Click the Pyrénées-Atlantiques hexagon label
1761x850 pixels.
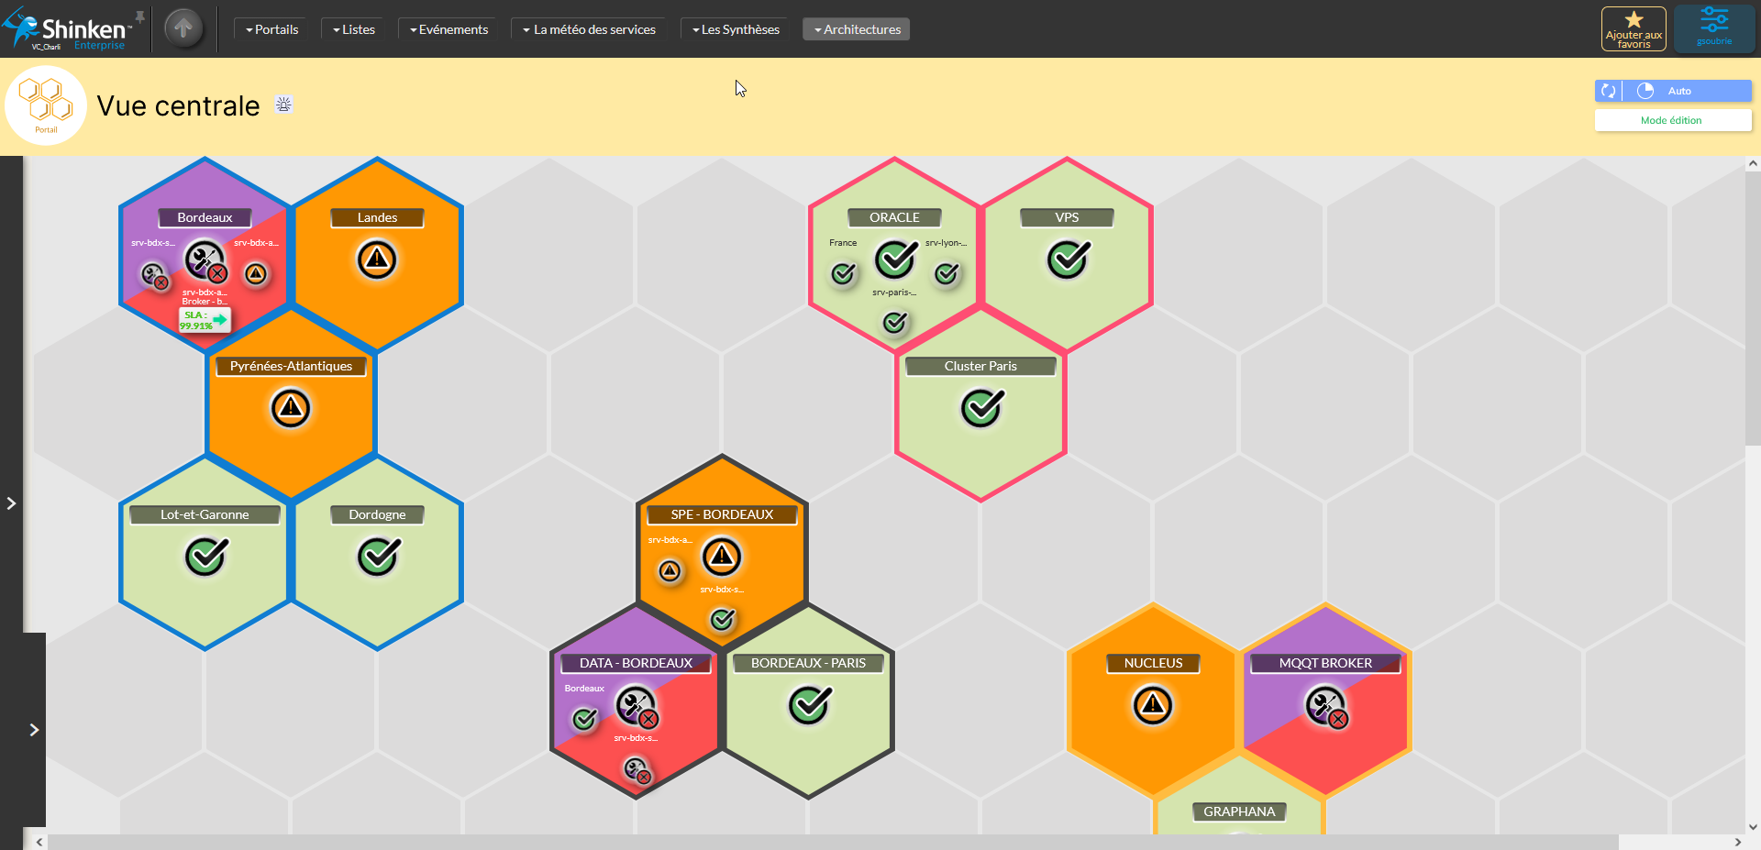[x=291, y=366]
